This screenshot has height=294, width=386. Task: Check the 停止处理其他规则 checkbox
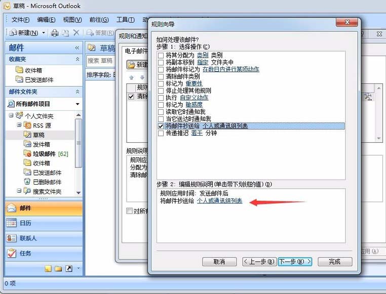pos(161,91)
